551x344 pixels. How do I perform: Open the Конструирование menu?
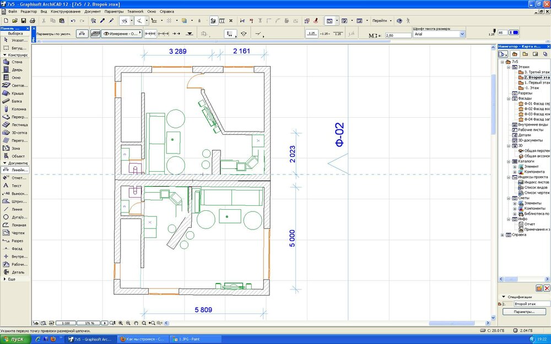(x=65, y=11)
